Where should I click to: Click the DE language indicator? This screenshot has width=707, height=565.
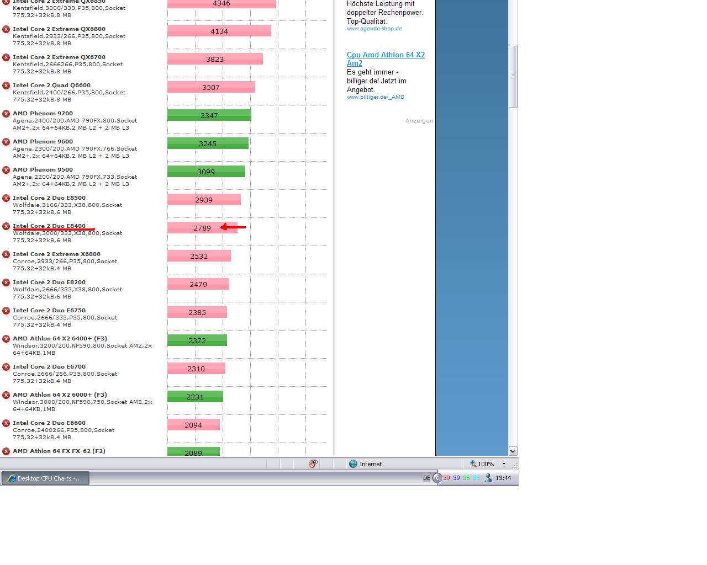pyautogui.click(x=426, y=478)
